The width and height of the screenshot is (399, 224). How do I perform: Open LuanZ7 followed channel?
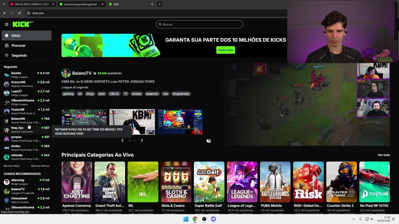[26, 93]
